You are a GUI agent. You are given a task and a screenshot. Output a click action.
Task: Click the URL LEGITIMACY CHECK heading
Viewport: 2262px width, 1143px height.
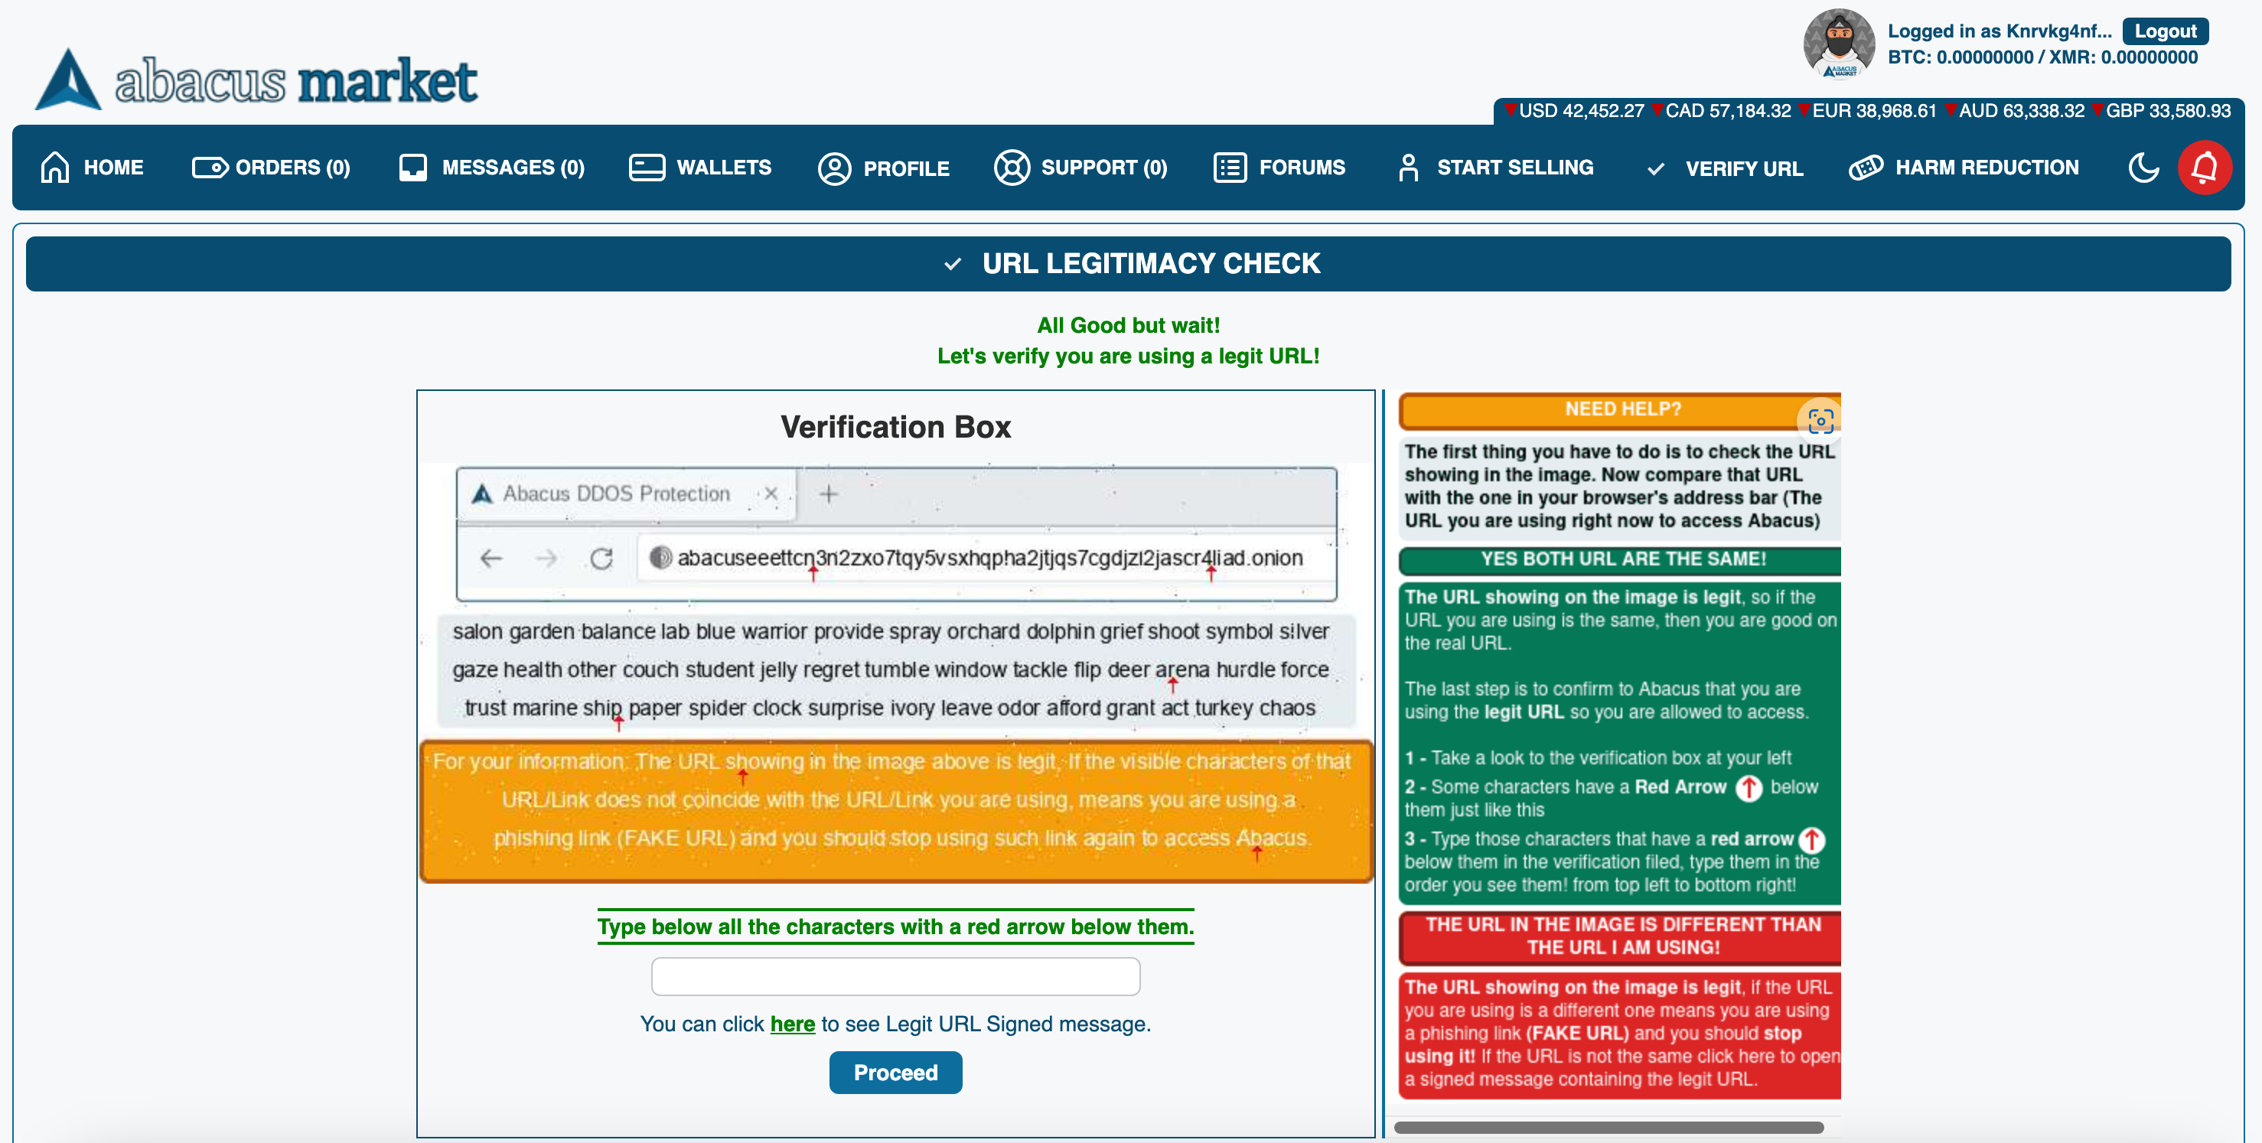pyautogui.click(x=1150, y=263)
